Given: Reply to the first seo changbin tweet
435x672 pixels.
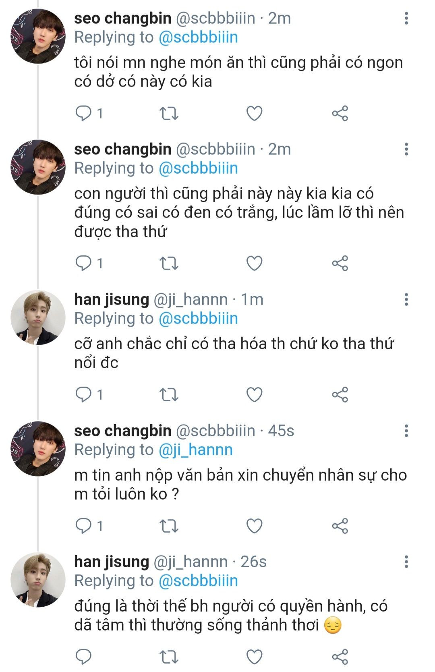Looking at the screenshot, I should point(84,114).
